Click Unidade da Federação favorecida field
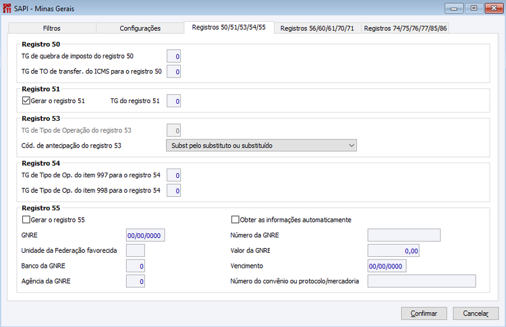 tap(136, 251)
